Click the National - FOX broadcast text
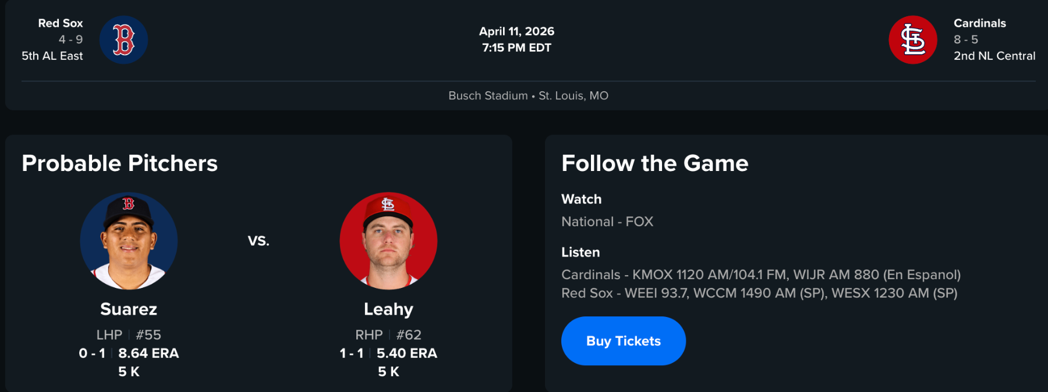Image resolution: width=1048 pixels, height=392 pixels. [x=607, y=222]
